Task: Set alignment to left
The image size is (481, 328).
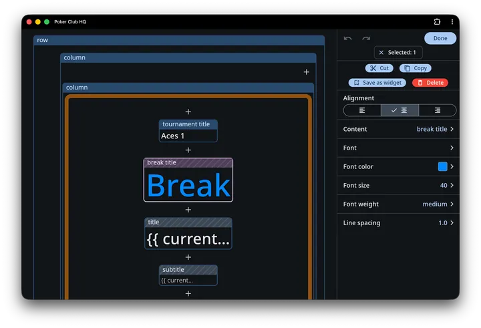Action: coord(362,110)
